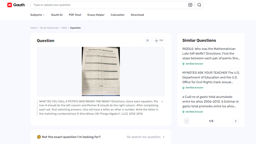Open Essay Helper from the navigation
Screen dimensions: 256x144
pyautogui.click(x=96, y=15)
